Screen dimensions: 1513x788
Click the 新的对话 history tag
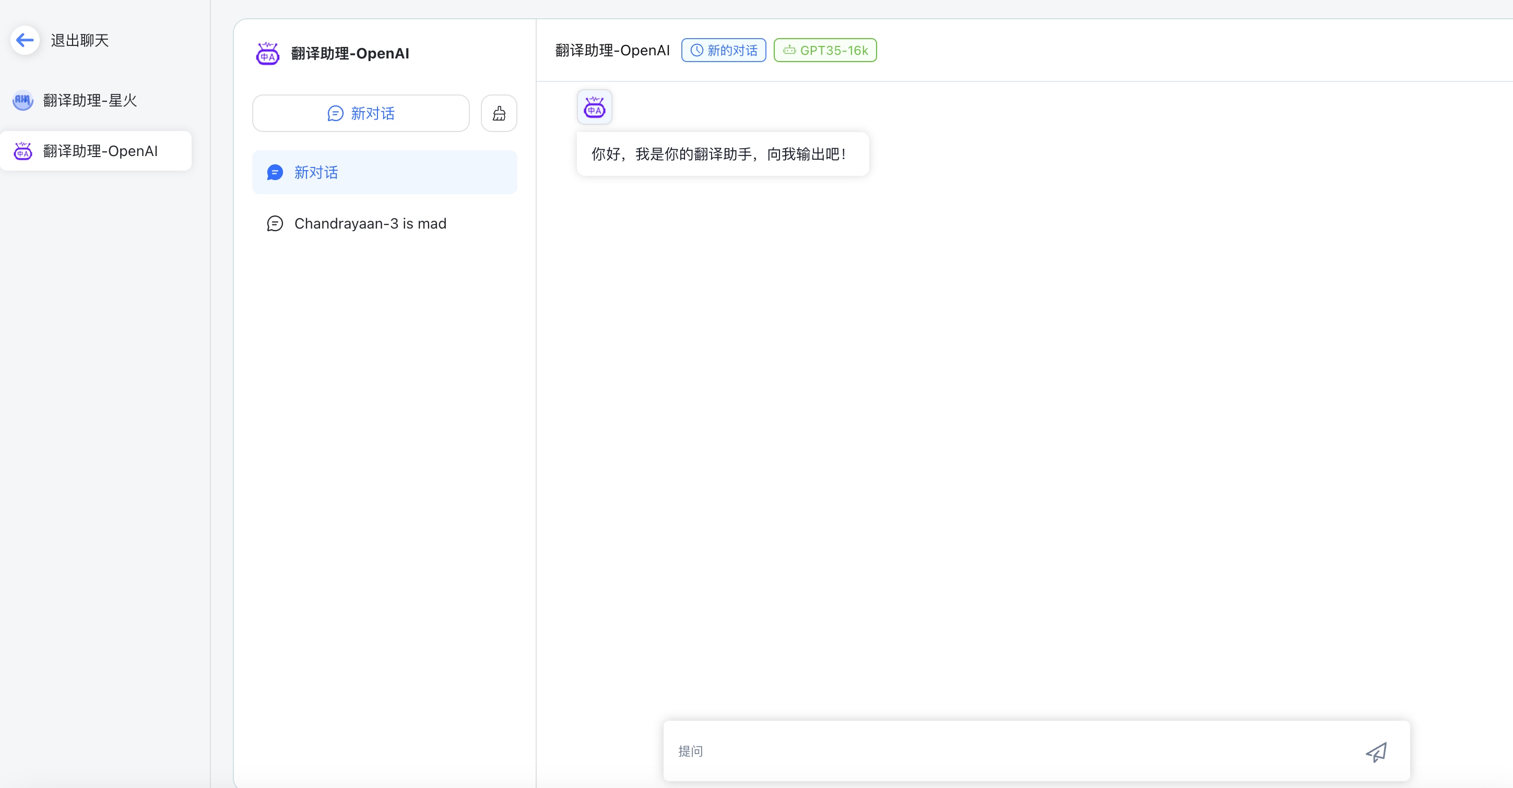pyautogui.click(x=724, y=51)
